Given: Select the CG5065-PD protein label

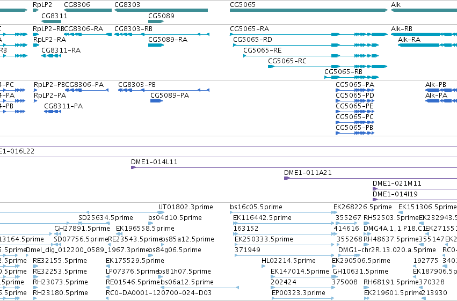Looking at the screenshot, I should click(355, 96).
